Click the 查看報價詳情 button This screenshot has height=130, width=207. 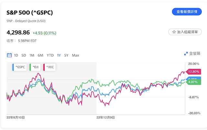click(x=187, y=12)
